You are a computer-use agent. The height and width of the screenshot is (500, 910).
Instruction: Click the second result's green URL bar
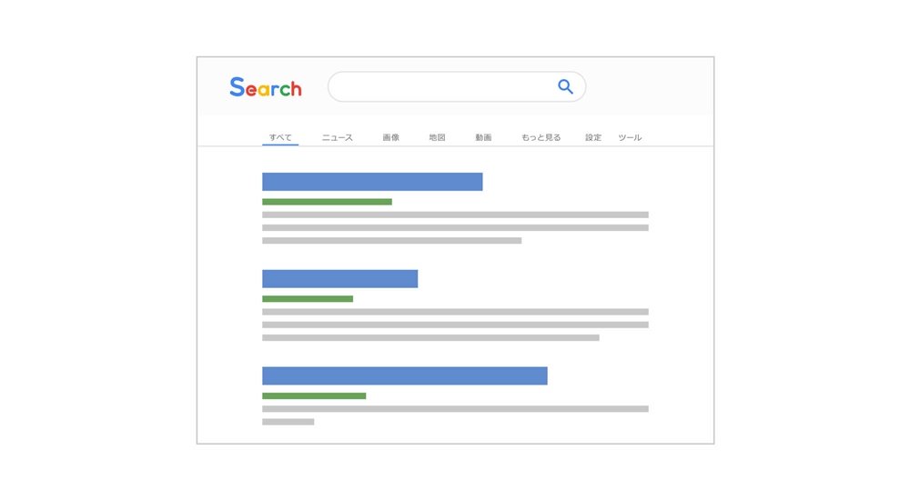click(308, 299)
